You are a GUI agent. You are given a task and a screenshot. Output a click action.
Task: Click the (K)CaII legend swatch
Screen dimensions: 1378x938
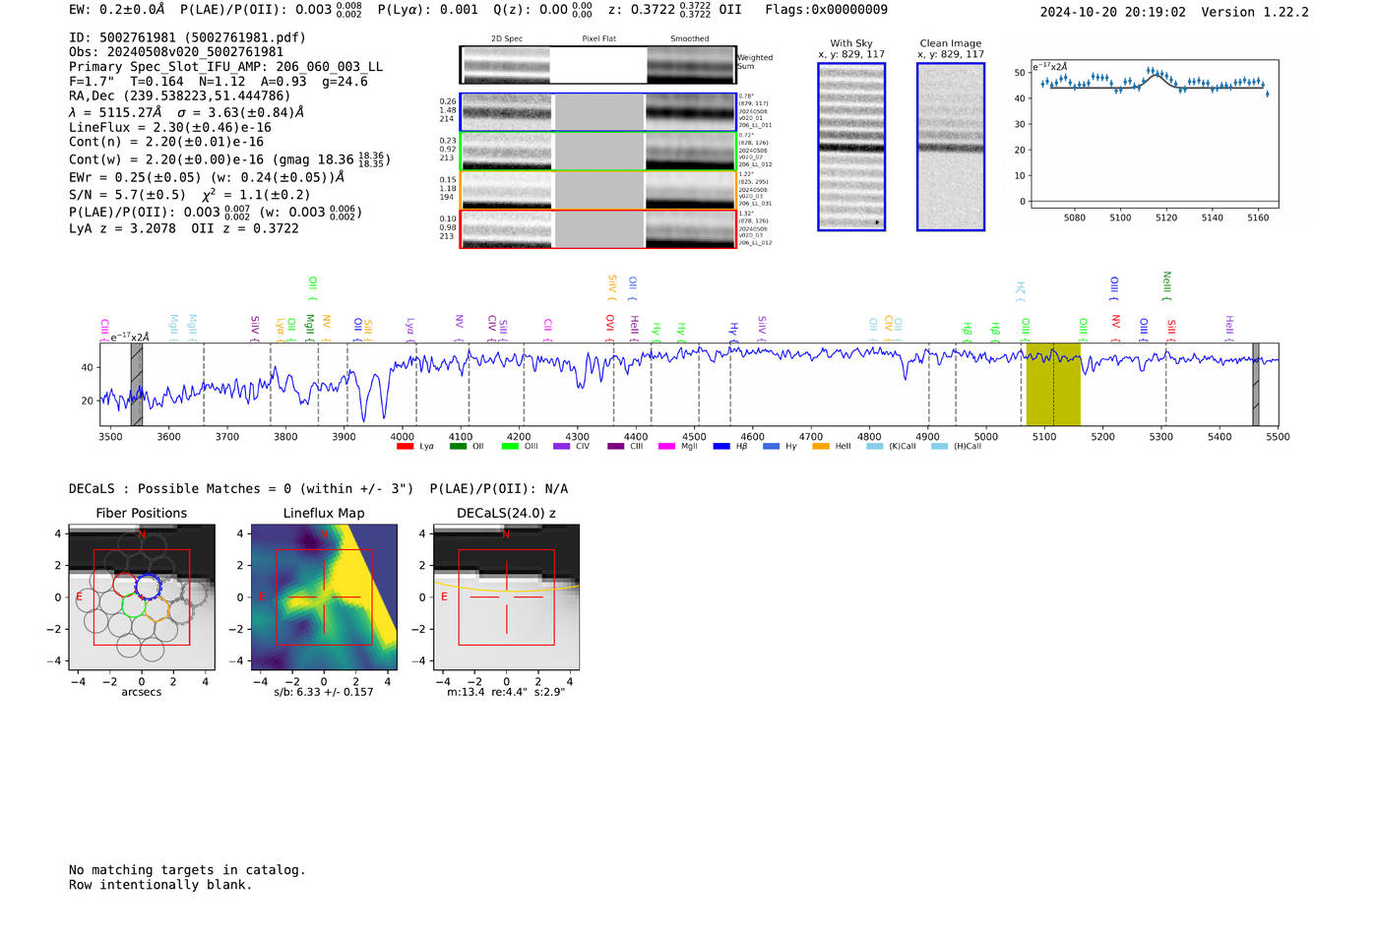point(874,447)
